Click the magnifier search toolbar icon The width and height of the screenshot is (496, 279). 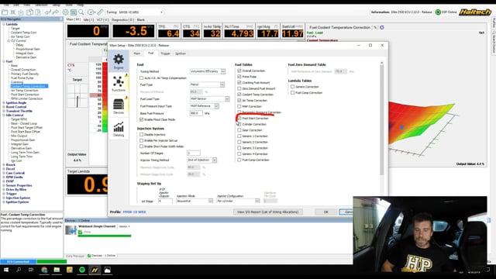pyautogui.click(x=81, y=12)
